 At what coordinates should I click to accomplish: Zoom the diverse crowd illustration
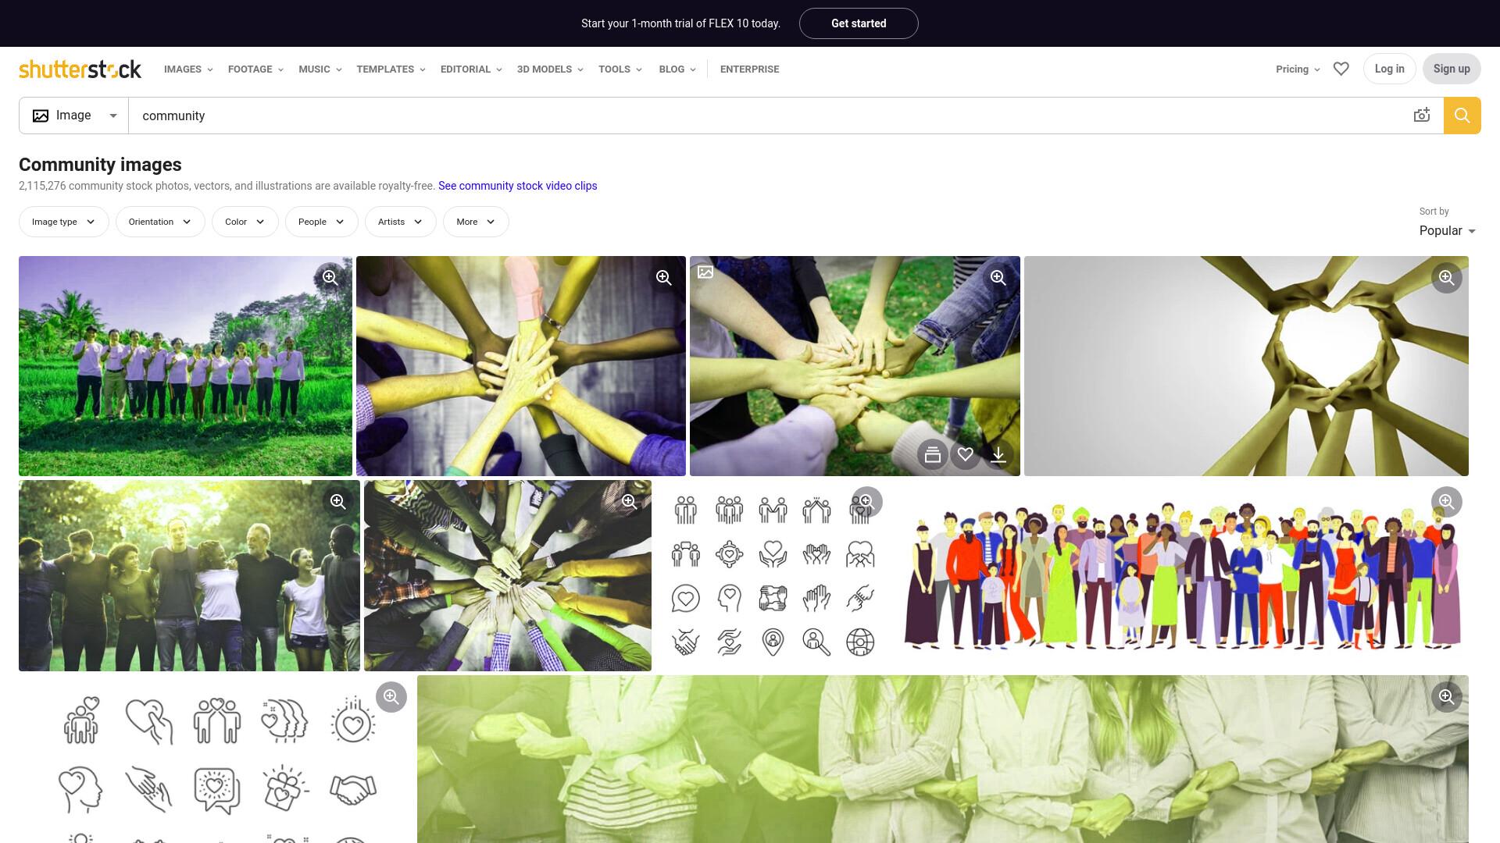point(1447,502)
